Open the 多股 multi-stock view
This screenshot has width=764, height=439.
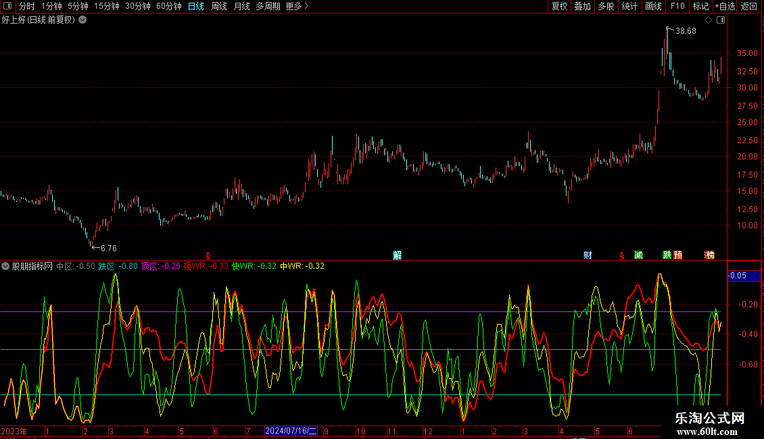tap(606, 6)
